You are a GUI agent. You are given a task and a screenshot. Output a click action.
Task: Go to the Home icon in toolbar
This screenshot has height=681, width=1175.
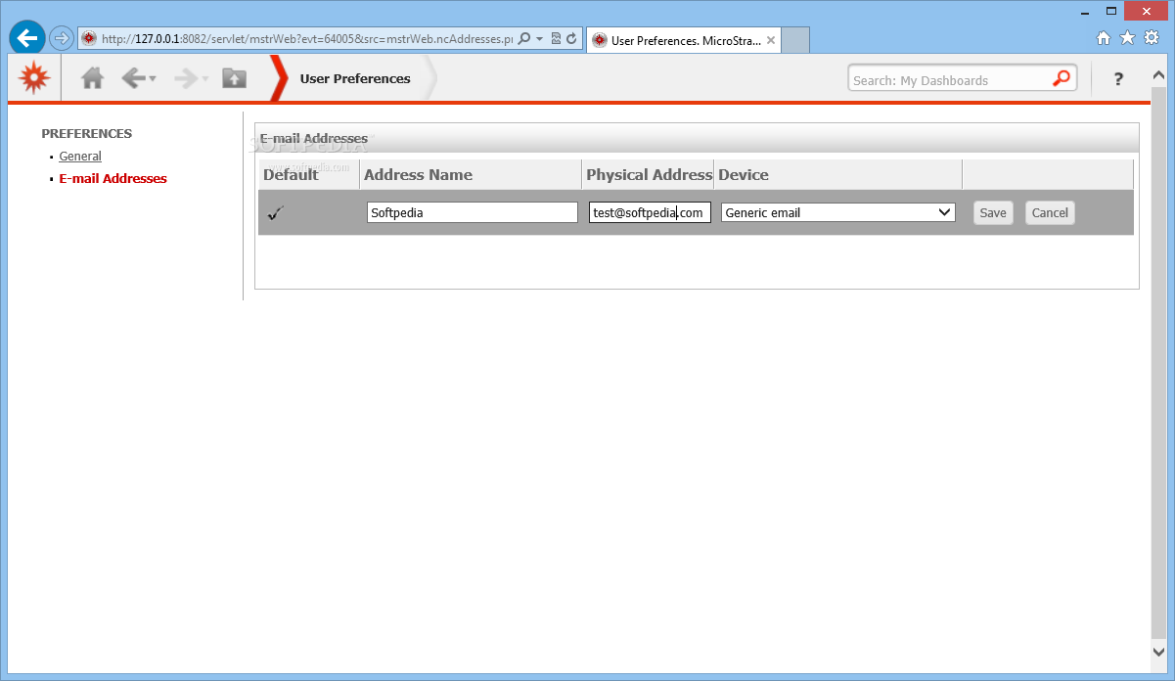(92, 78)
